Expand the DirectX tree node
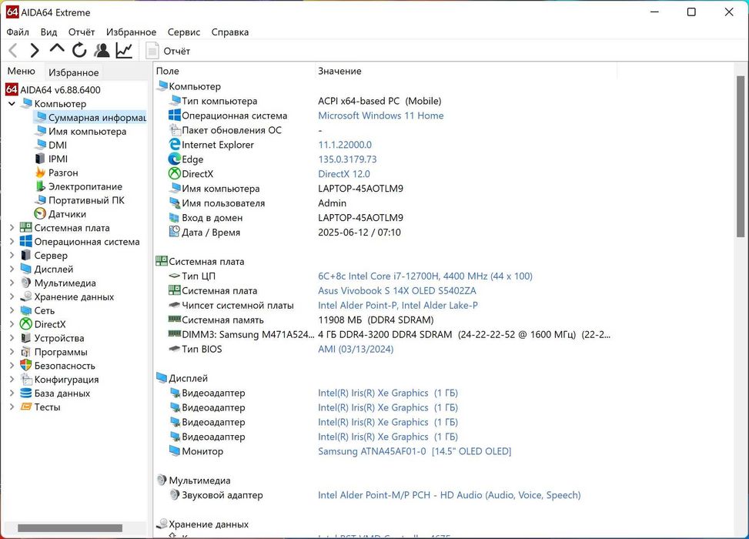Viewport: 749px width, 539px height. click(12, 324)
